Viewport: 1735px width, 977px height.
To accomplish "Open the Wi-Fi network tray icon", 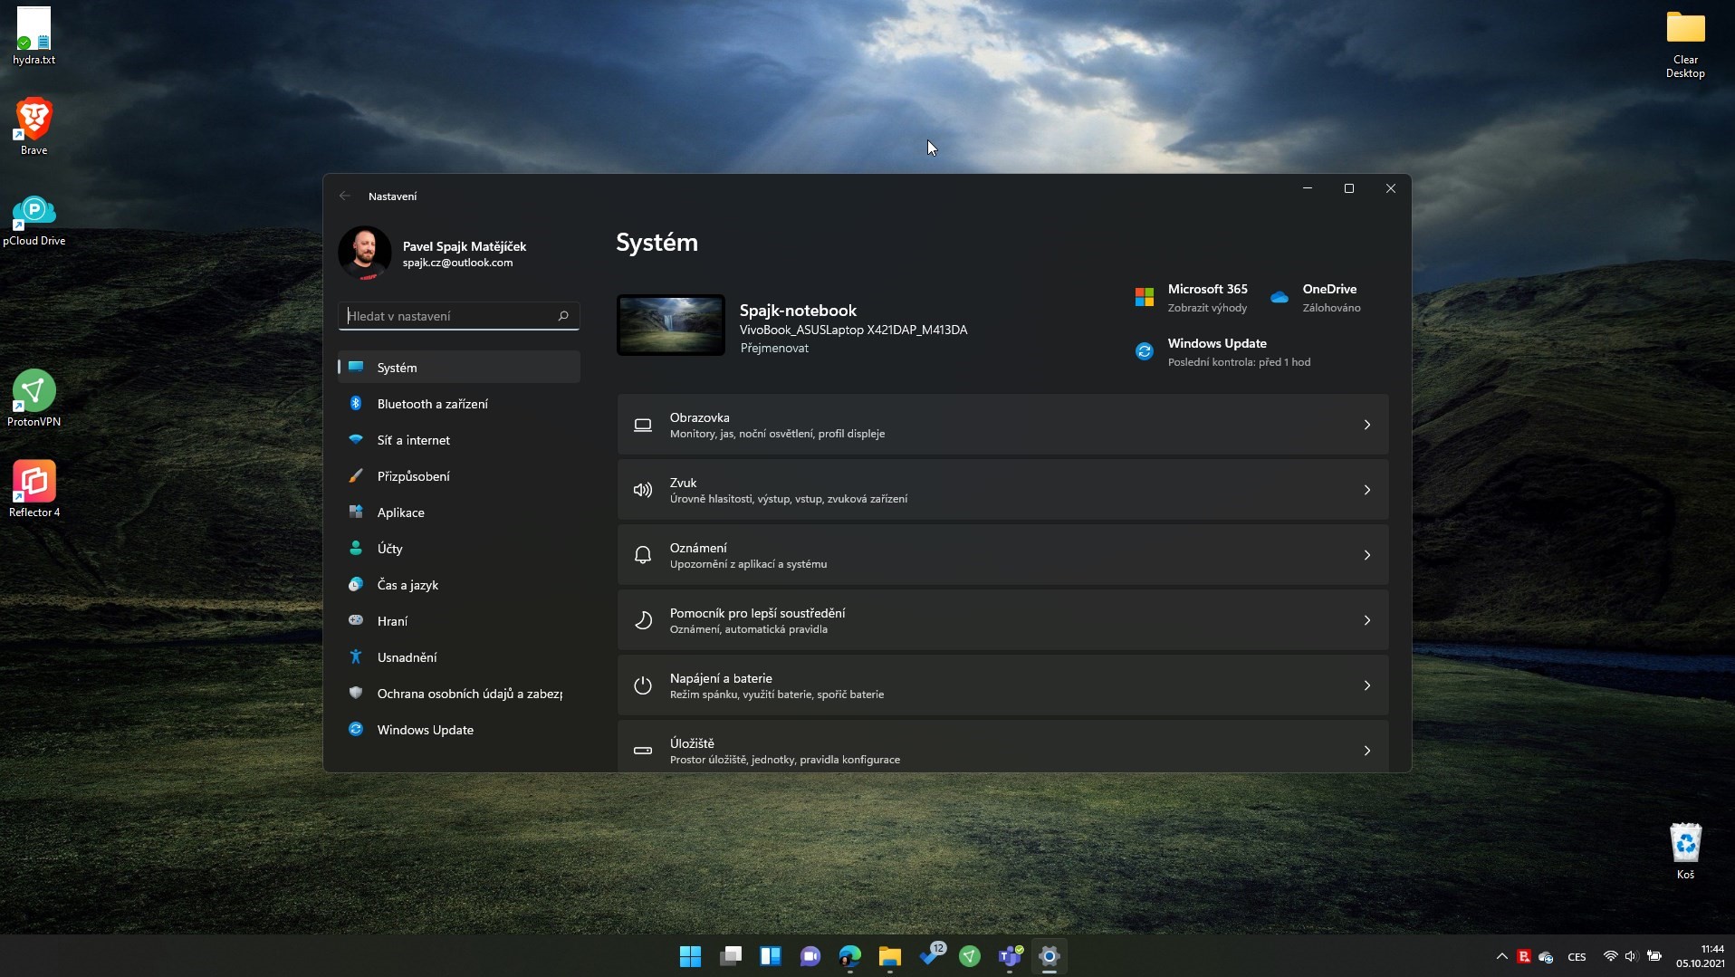I will click(x=1610, y=956).
